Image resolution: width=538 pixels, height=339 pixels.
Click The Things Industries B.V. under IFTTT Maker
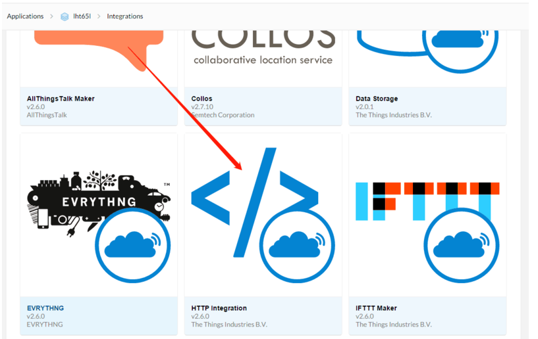394,325
